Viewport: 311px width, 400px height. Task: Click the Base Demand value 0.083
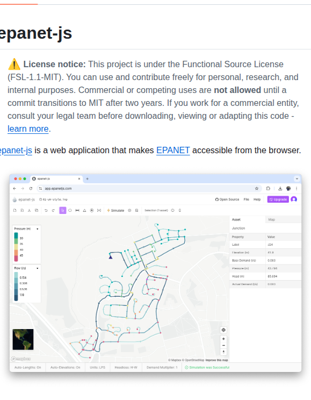pyautogui.click(x=283, y=260)
